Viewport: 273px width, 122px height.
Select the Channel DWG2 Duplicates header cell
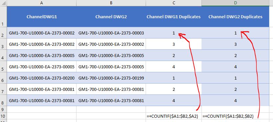point(235,17)
